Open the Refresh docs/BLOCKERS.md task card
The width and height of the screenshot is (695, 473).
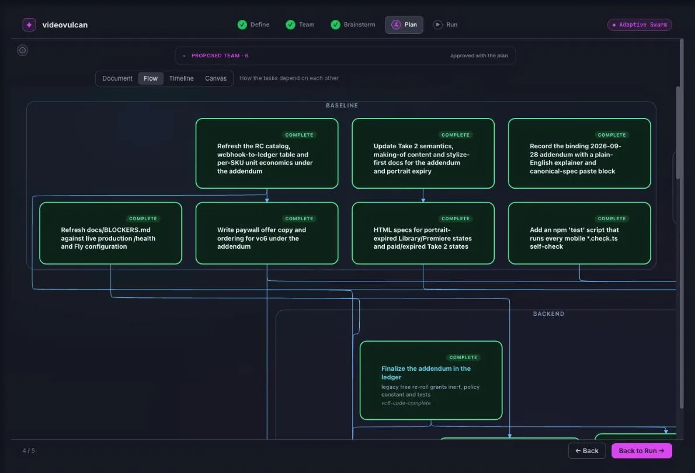tap(111, 233)
